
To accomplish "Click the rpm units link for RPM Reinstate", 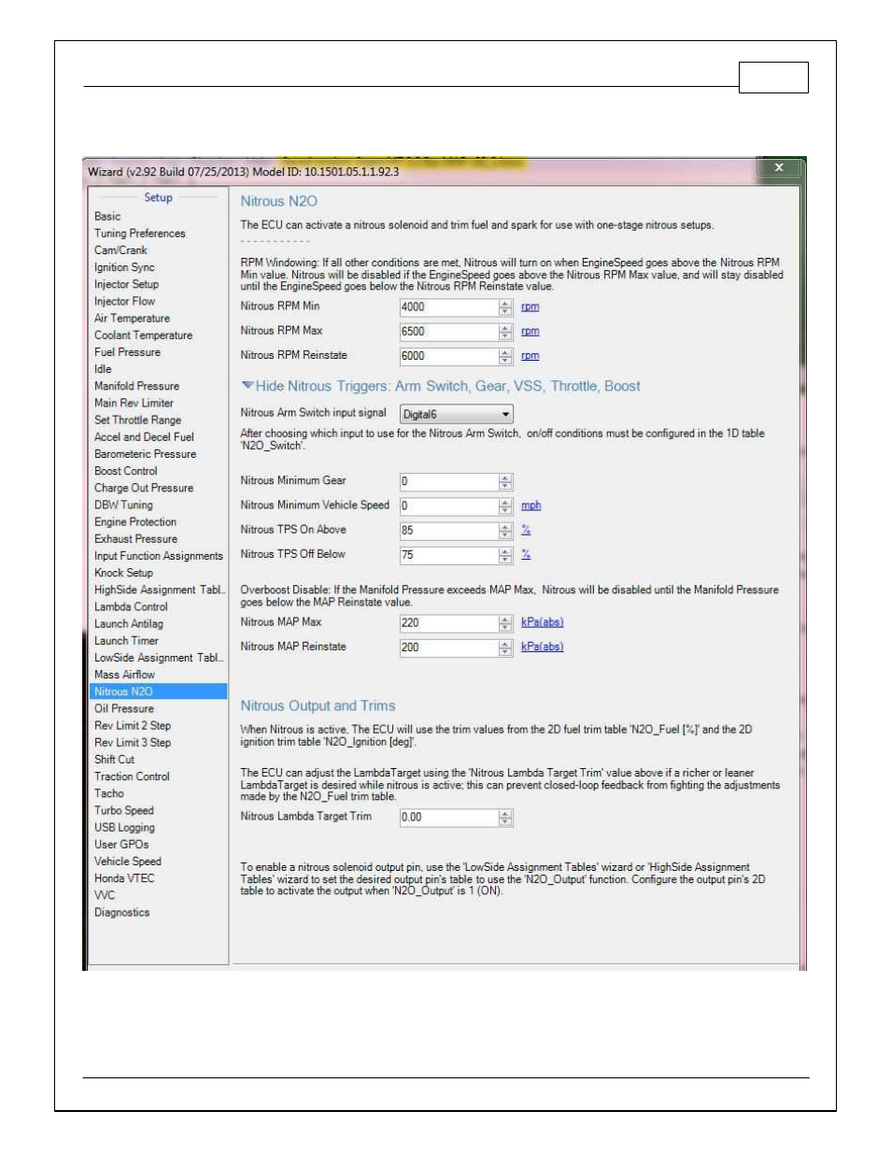I will [530, 356].
